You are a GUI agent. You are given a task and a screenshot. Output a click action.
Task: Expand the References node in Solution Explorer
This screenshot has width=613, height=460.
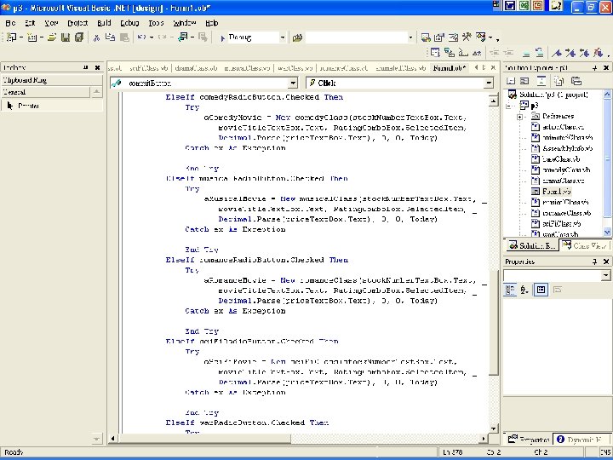[519, 116]
